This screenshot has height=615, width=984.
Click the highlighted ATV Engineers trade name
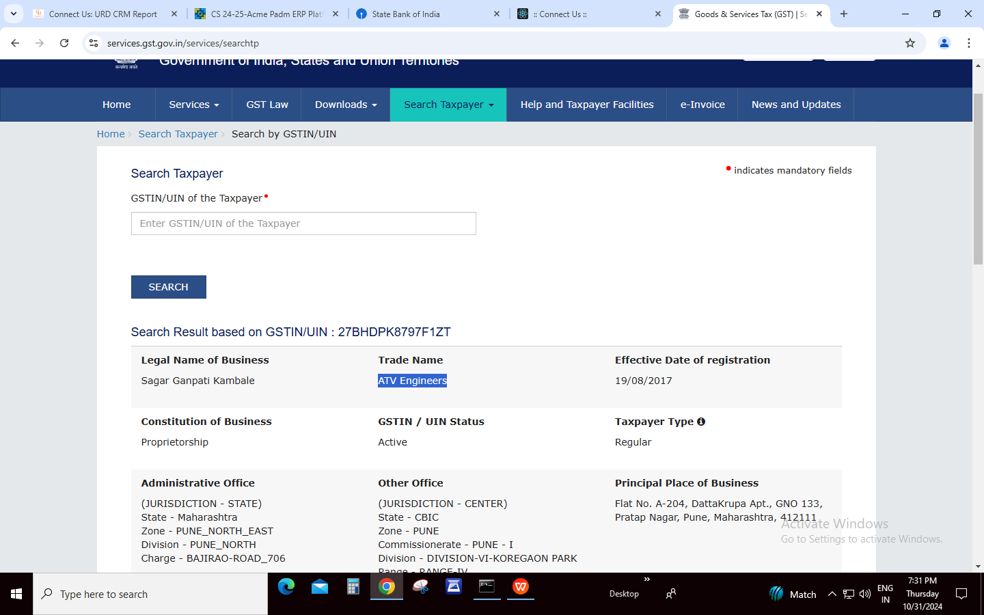(x=413, y=381)
